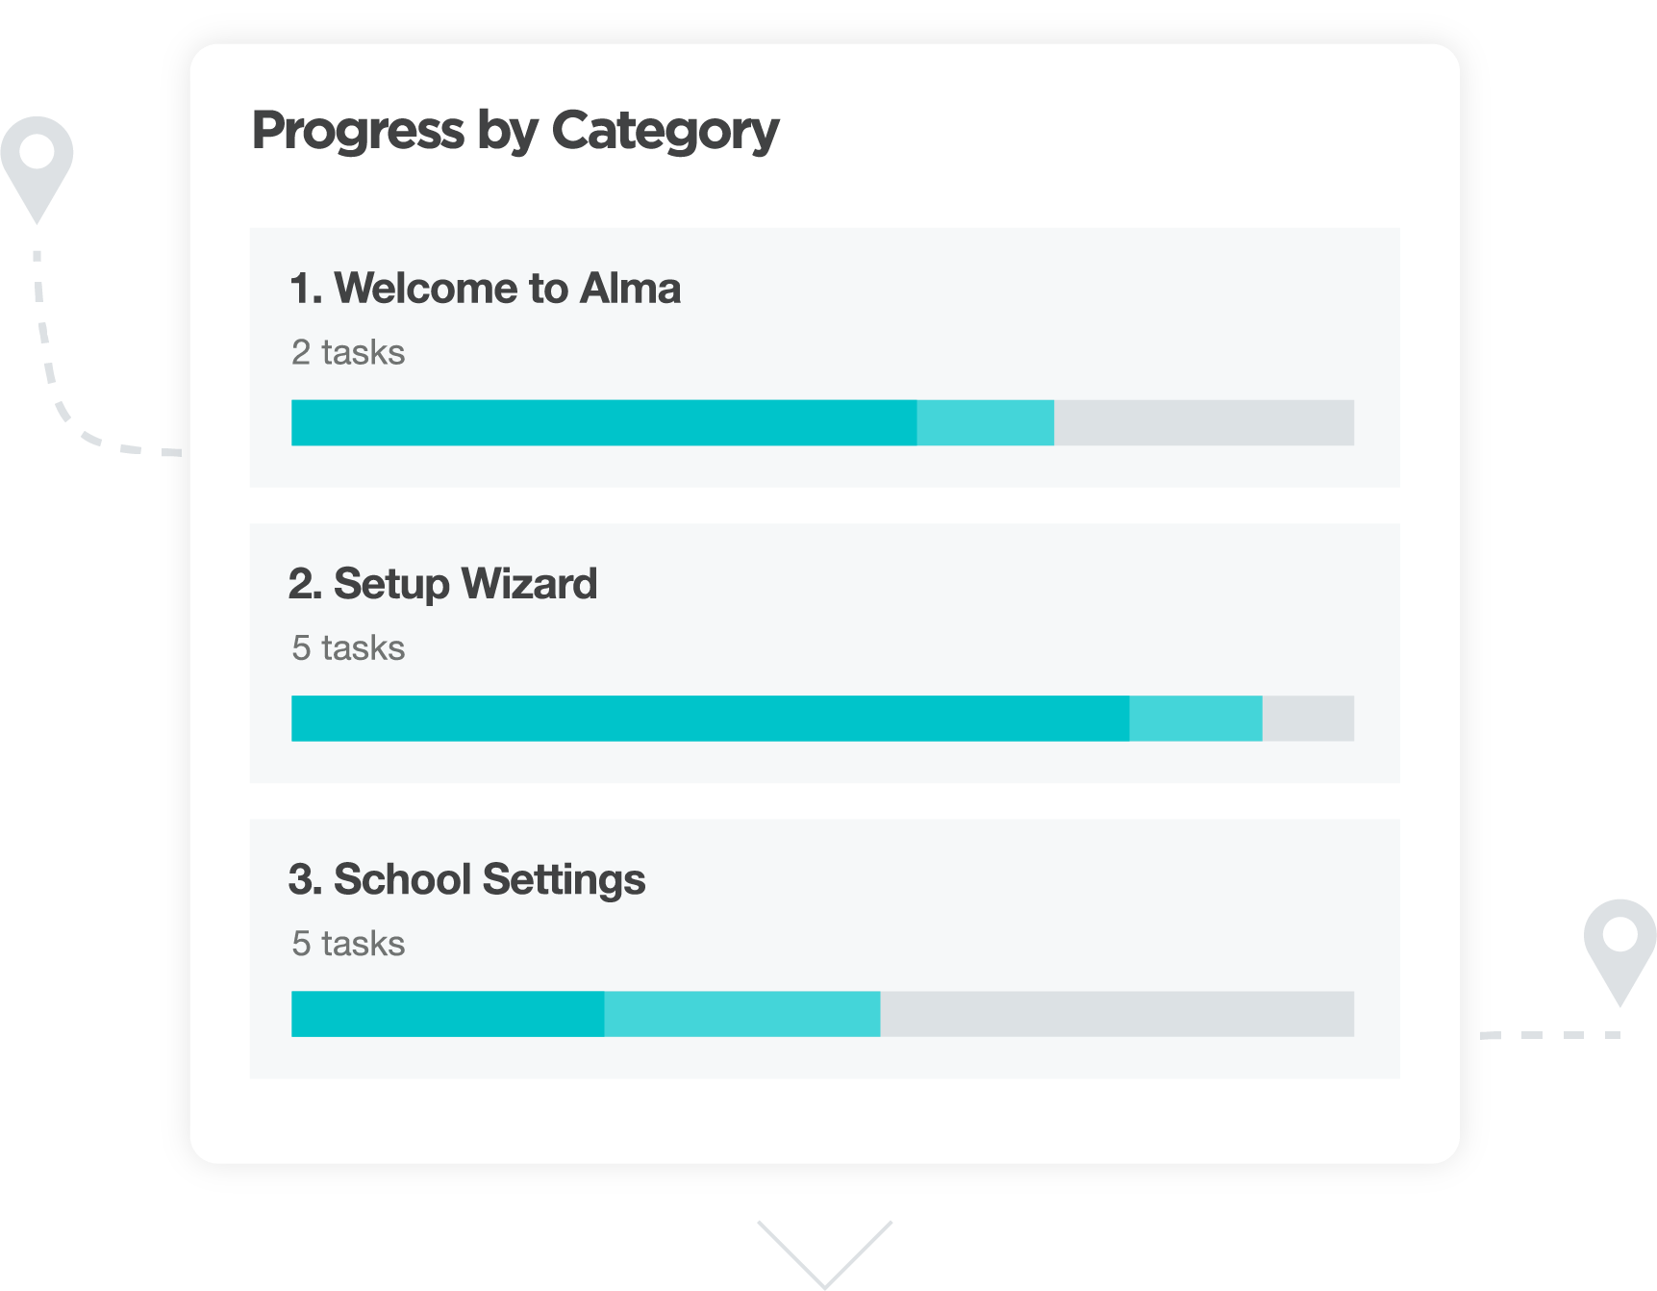This screenshot has height=1291, width=1657.
Task: Click dark teal segment of Welcome progress bar
Action: coord(604,422)
